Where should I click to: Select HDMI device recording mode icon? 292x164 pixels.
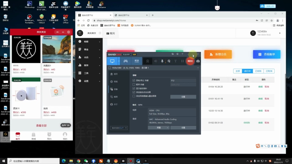[137, 61]
